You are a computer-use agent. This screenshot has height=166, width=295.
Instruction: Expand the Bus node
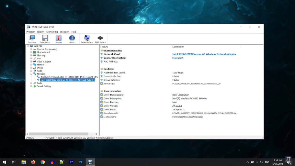tap(31, 59)
